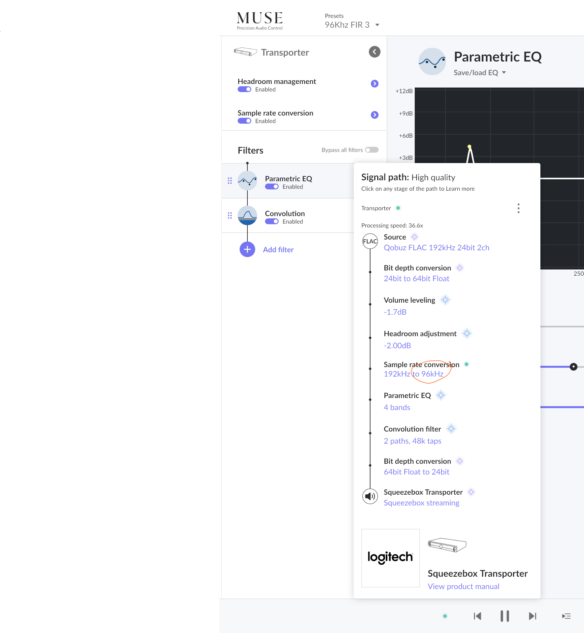Toggle Parametric EQ filter enabled switch

[271, 187]
